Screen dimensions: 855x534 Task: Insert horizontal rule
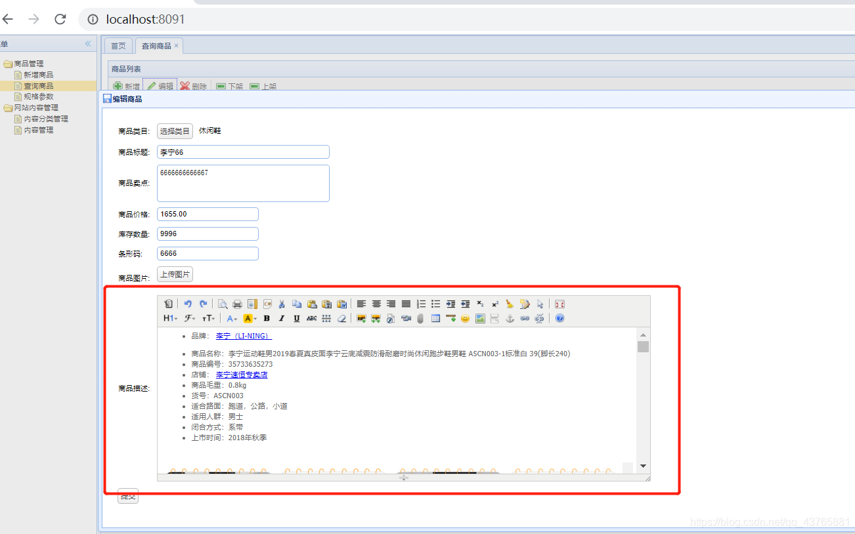tap(450, 318)
